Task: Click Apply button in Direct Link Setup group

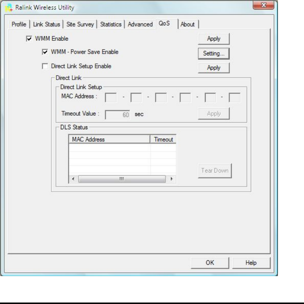Action: pyautogui.click(x=214, y=113)
